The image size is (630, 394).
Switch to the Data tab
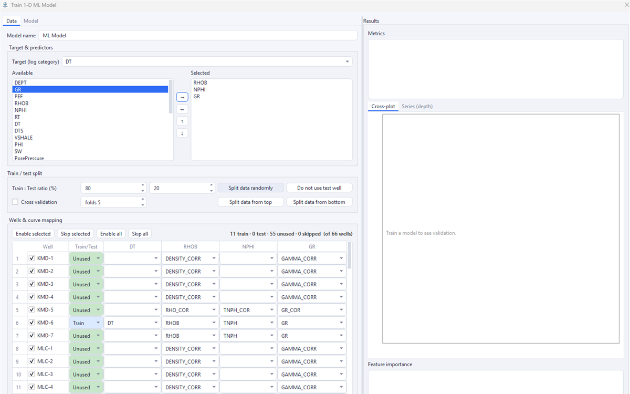pos(12,21)
